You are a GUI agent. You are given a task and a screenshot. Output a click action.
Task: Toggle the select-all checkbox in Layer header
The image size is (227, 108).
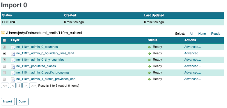click(4, 40)
